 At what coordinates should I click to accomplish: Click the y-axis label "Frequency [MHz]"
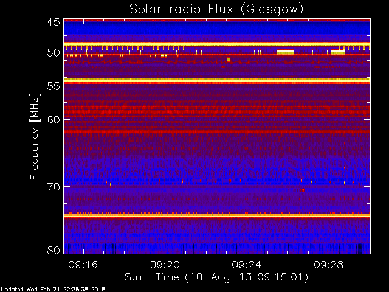[x=35, y=136]
